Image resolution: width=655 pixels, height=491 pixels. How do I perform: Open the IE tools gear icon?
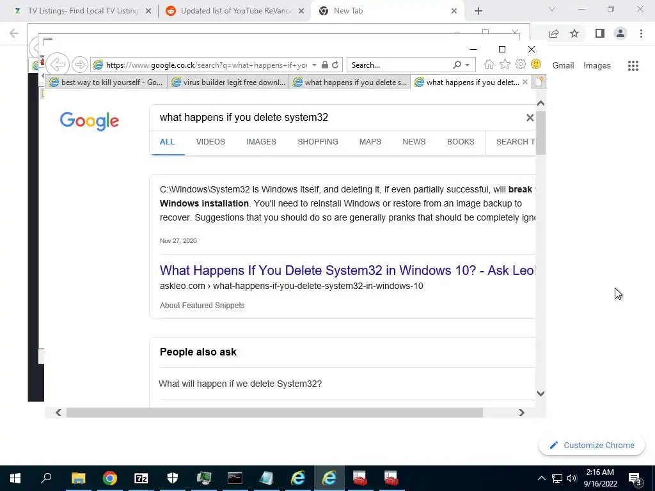point(521,64)
